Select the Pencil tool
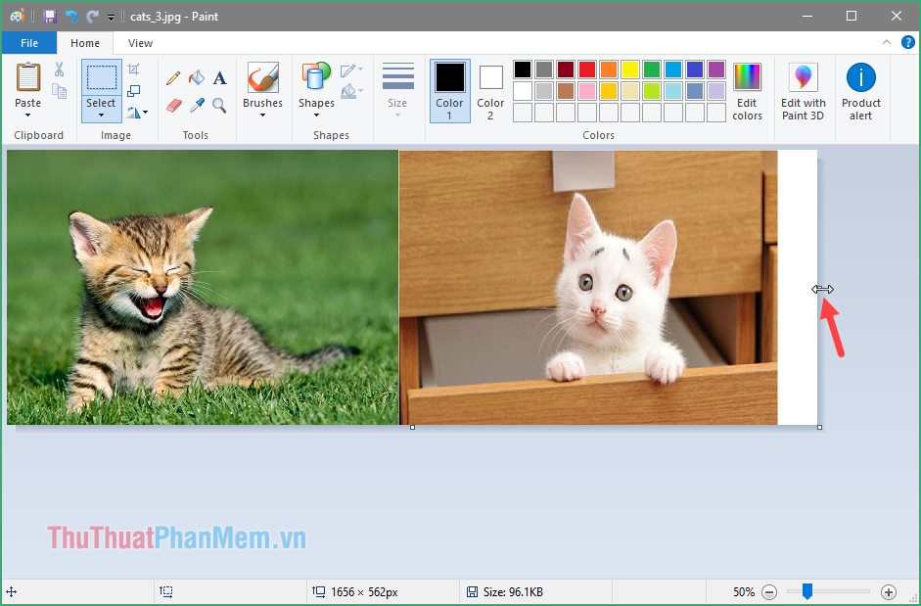 pos(173,78)
